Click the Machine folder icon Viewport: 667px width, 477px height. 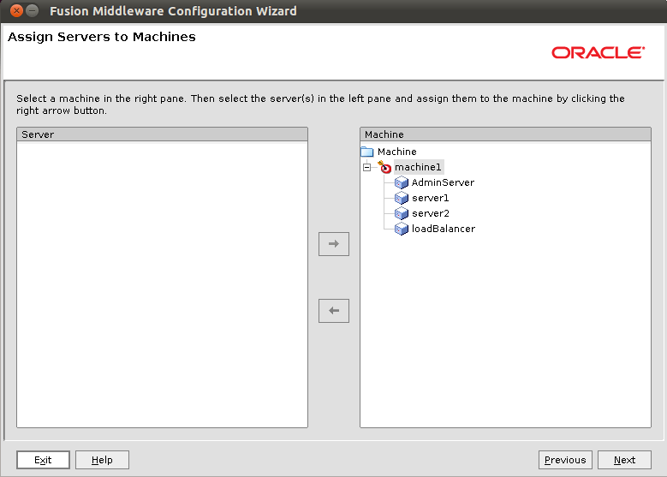pyautogui.click(x=366, y=152)
